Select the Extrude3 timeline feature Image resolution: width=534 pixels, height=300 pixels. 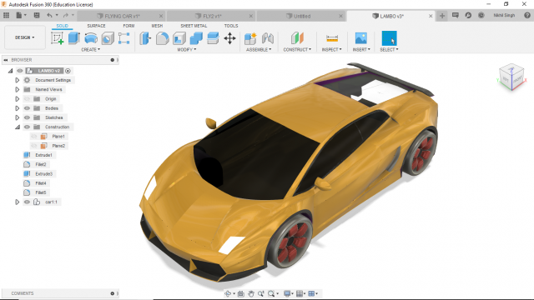coord(39,174)
